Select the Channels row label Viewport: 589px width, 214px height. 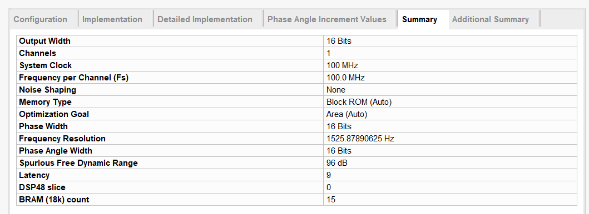point(38,53)
